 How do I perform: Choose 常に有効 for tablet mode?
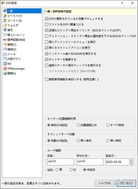78,140
